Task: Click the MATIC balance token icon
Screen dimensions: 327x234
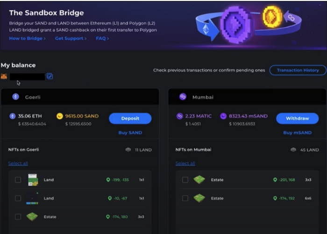Action: pyautogui.click(x=179, y=116)
